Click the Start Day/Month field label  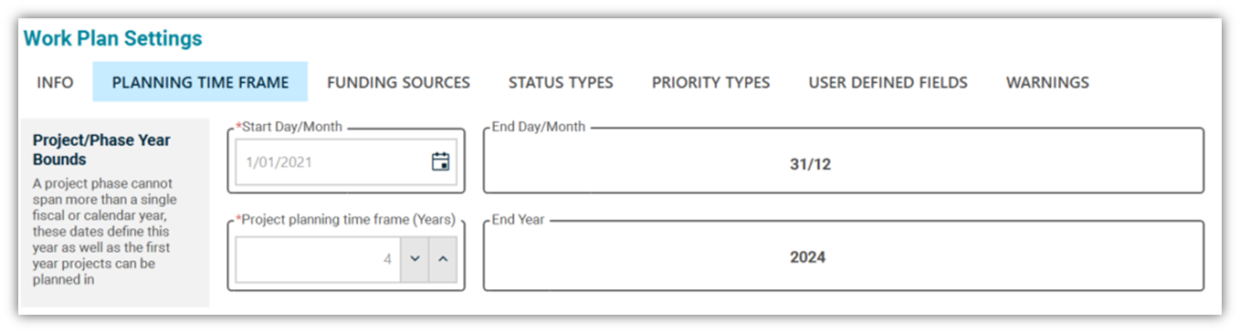click(289, 127)
